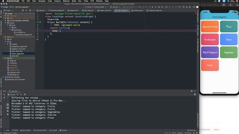239x134 pixels.
Task: Open fake_data.dart in project tree
Action: coord(17,51)
